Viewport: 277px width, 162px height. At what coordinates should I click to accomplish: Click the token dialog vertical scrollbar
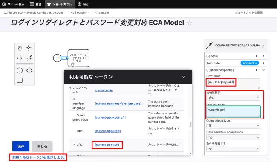point(190,124)
